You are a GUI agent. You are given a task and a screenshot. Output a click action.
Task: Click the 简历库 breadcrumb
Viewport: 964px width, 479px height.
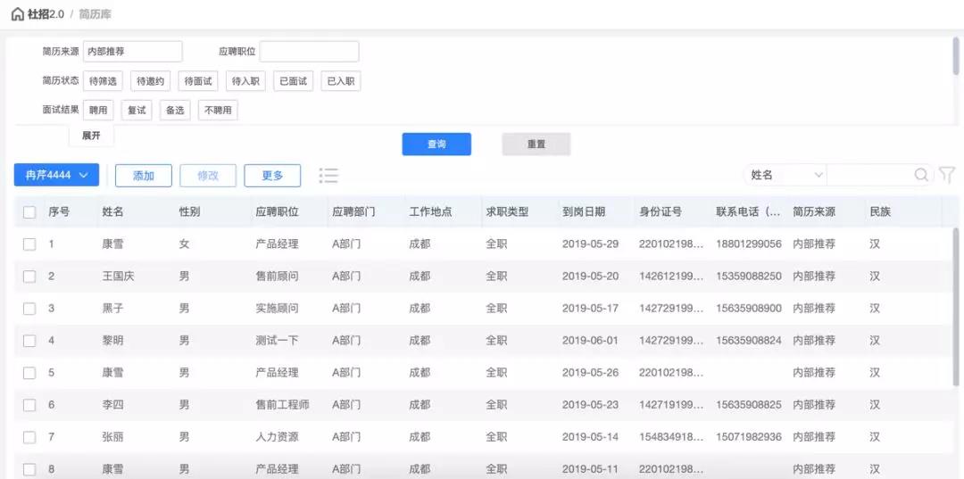[95, 14]
